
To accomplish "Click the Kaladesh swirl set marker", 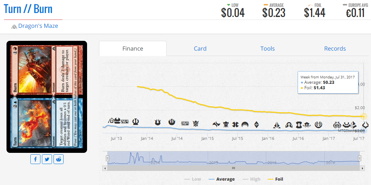I will pyautogui.click(x=319, y=124).
